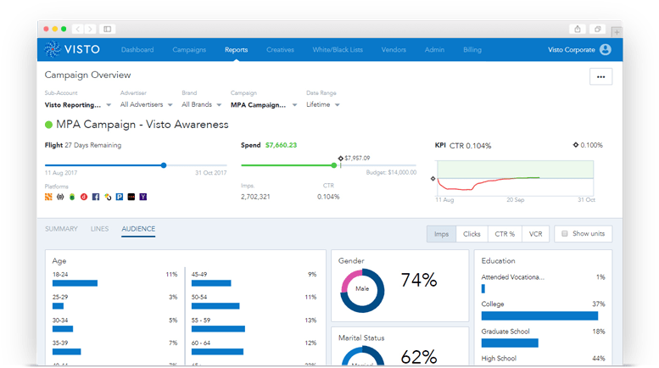Click the red d platform icon
The width and height of the screenshot is (659, 368).
pyautogui.click(x=84, y=197)
